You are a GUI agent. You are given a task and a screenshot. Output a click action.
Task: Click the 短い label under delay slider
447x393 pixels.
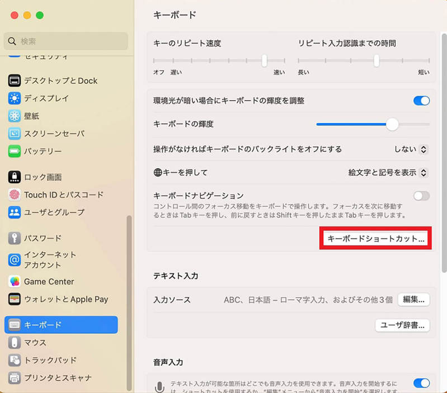(424, 72)
